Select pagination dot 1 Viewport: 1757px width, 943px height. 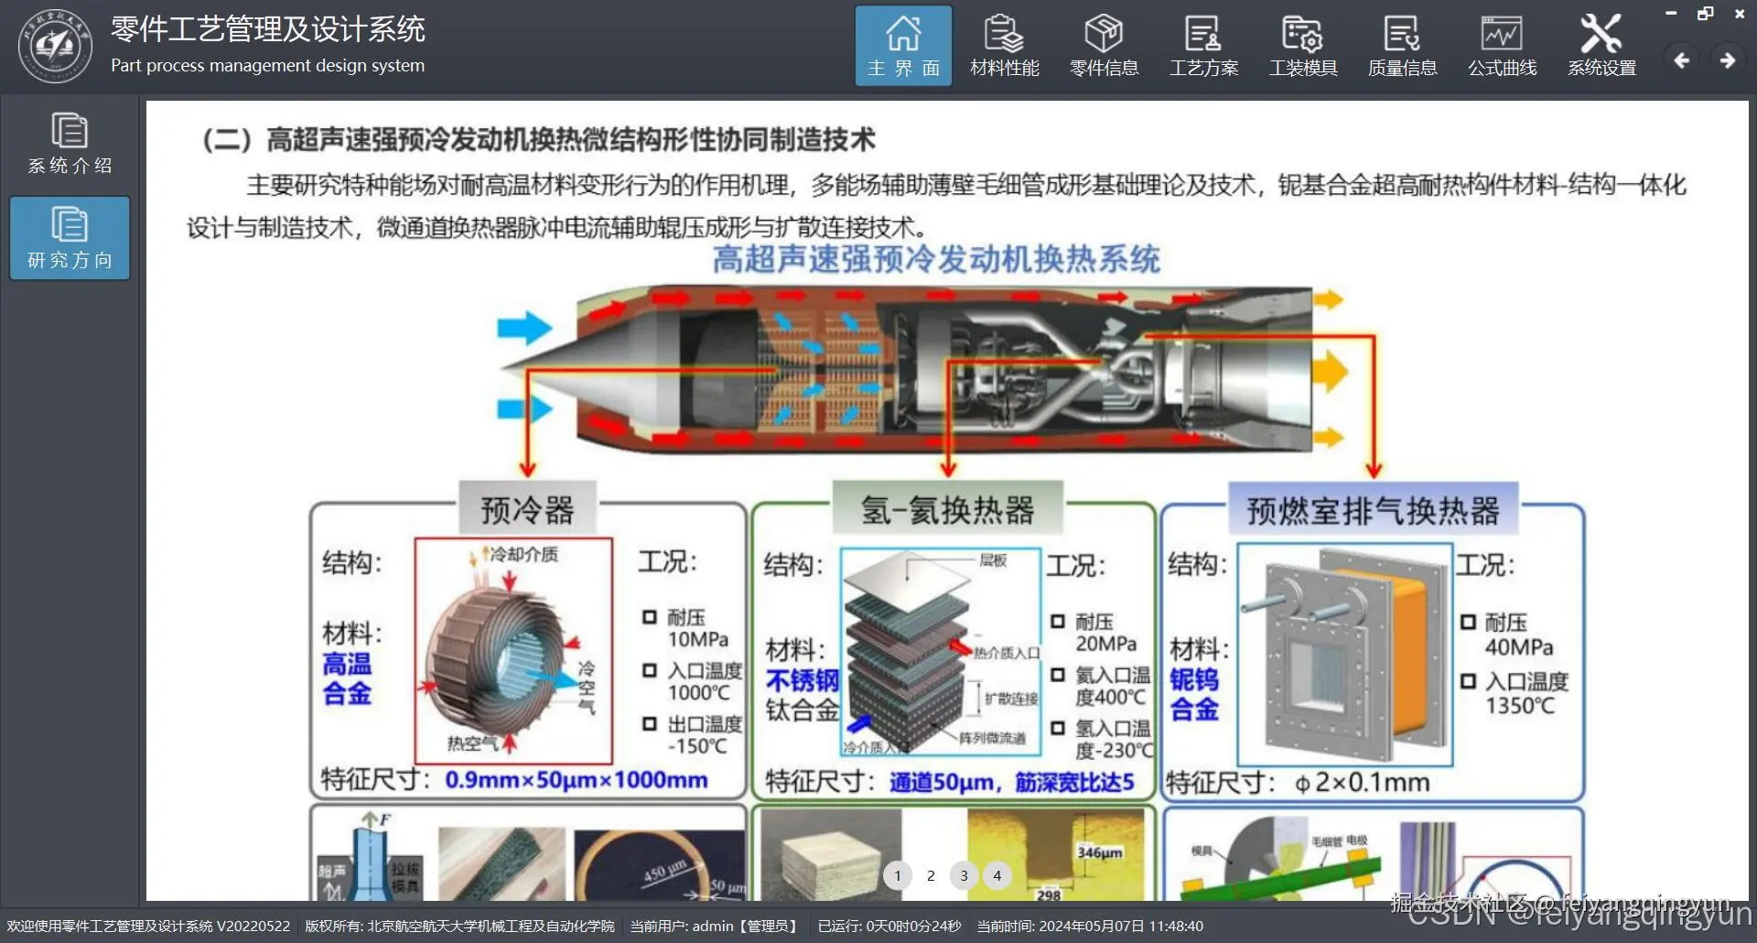pos(898,875)
